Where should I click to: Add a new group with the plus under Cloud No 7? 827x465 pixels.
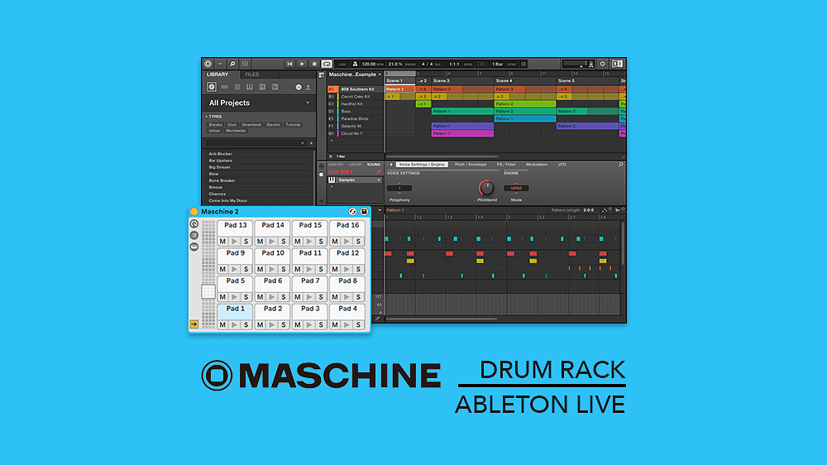332,141
